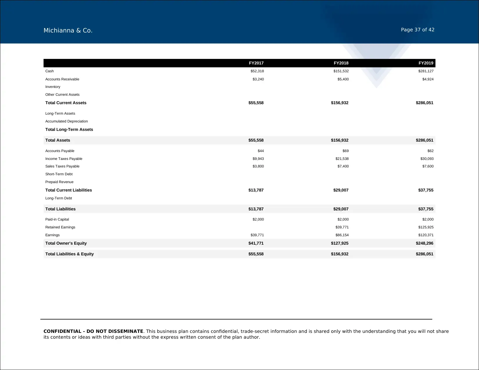Select the Accounts Payable value $44
The width and height of the screenshot is (479, 370).
261,151
